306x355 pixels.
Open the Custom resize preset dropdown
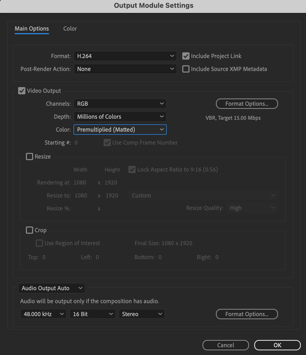203,195
